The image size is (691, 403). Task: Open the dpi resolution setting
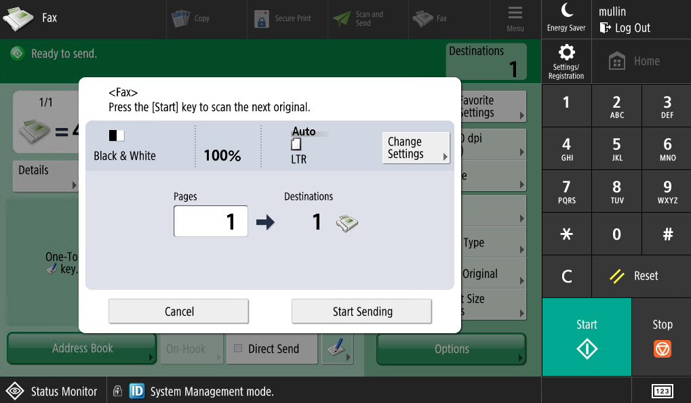pyautogui.click(x=493, y=144)
